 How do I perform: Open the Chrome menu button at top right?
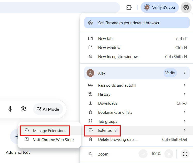click(186, 7)
